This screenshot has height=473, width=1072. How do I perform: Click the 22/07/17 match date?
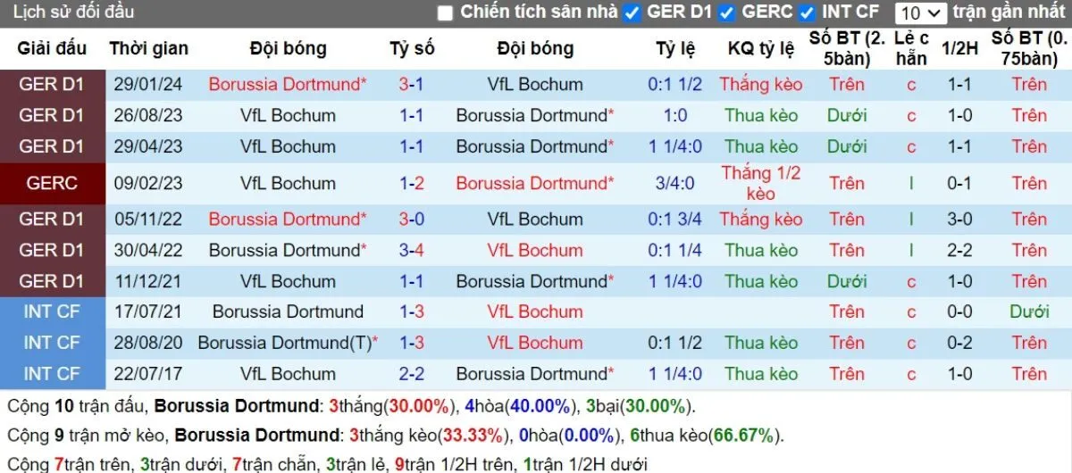(x=148, y=374)
